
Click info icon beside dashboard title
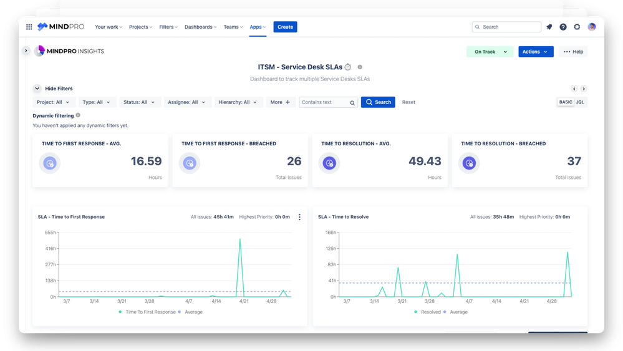[360, 67]
